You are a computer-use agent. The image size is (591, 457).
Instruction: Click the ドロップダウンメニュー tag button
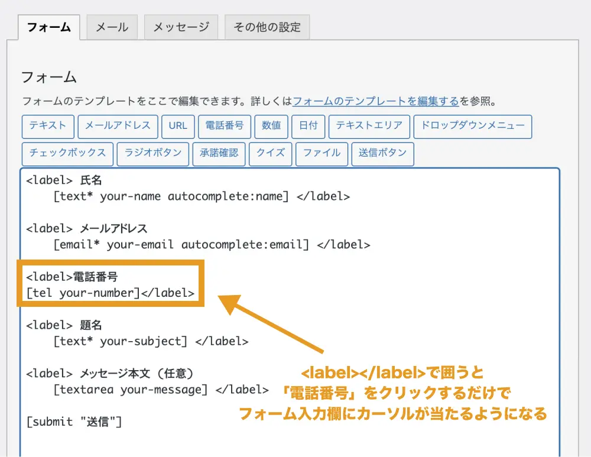pyautogui.click(x=472, y=126)
